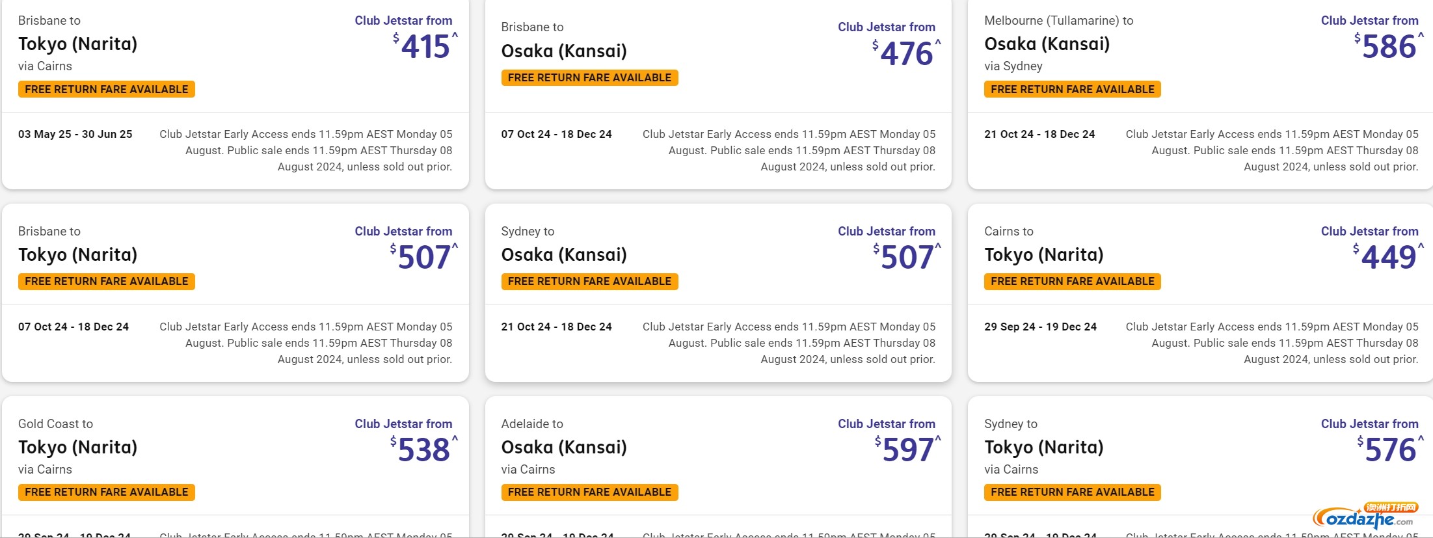1433x538 pixels.
Task: Click Free Return Fare badge on Melbourne–Osaka card
Action: pos(1073,89)
